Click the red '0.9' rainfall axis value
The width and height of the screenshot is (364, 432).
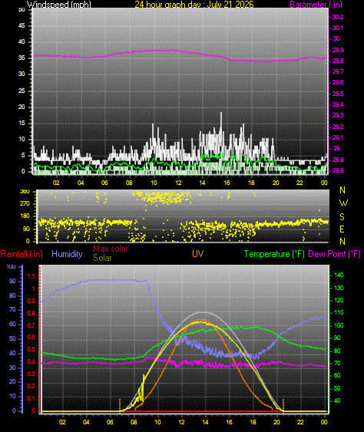31,301
